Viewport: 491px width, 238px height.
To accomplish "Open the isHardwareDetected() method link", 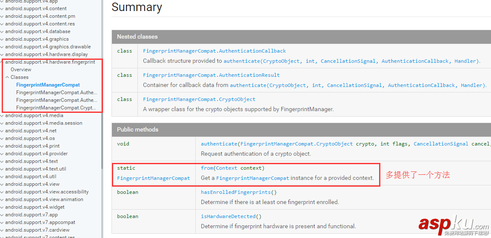I will point(228,216).
